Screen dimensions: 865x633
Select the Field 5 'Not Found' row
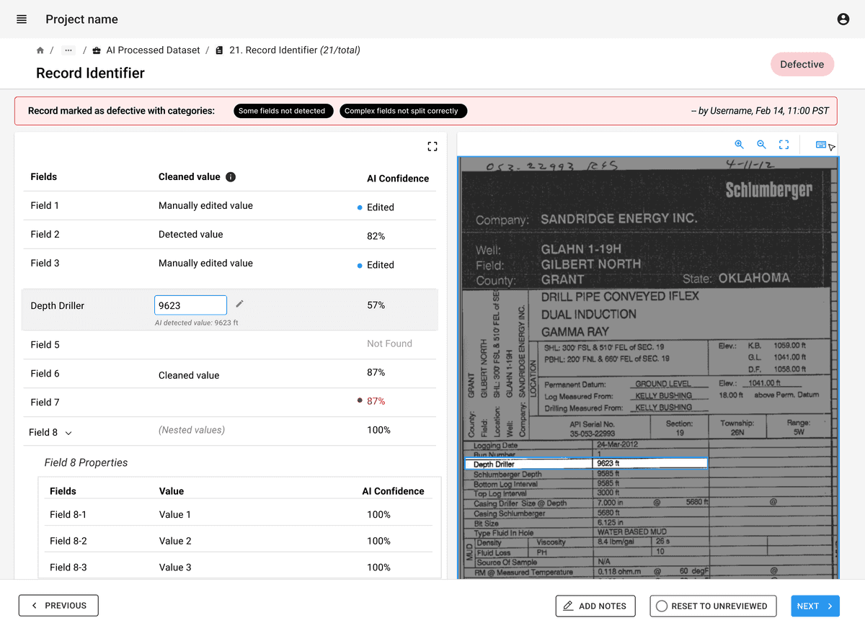[x=229, y=344]
